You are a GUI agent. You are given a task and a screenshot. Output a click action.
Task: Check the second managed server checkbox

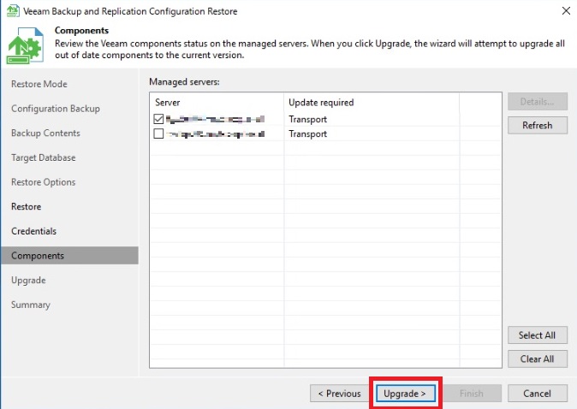[x=158, y=133]
